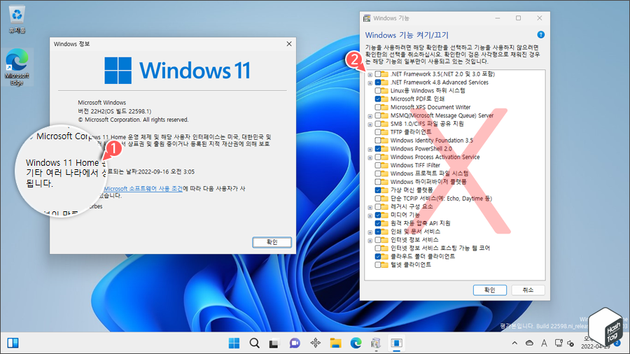Open taskbar Search
The height and width of the screenshot is (354, 630).
point(254,343)
